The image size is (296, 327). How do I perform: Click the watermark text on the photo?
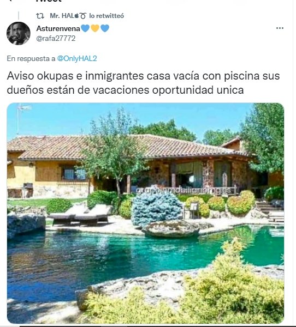click(183, 191)
